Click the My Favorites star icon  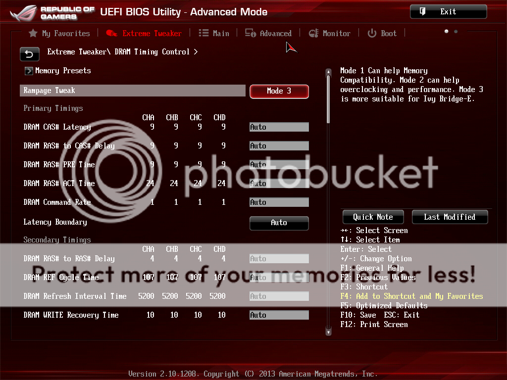click(33, 33)
